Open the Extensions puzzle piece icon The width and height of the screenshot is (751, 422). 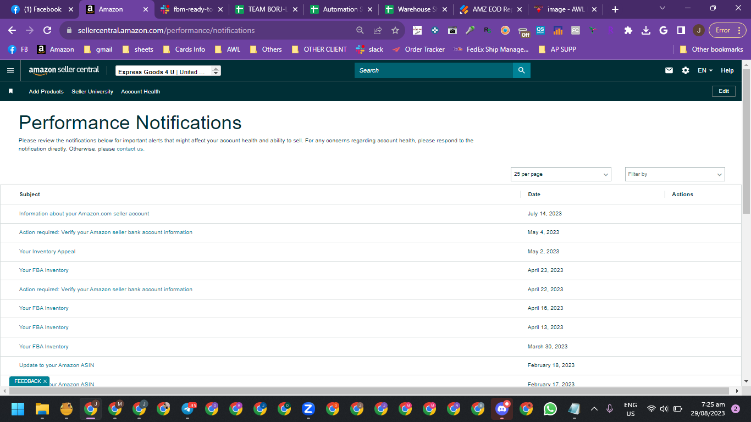pyautogui.click(x=628, y=30)
